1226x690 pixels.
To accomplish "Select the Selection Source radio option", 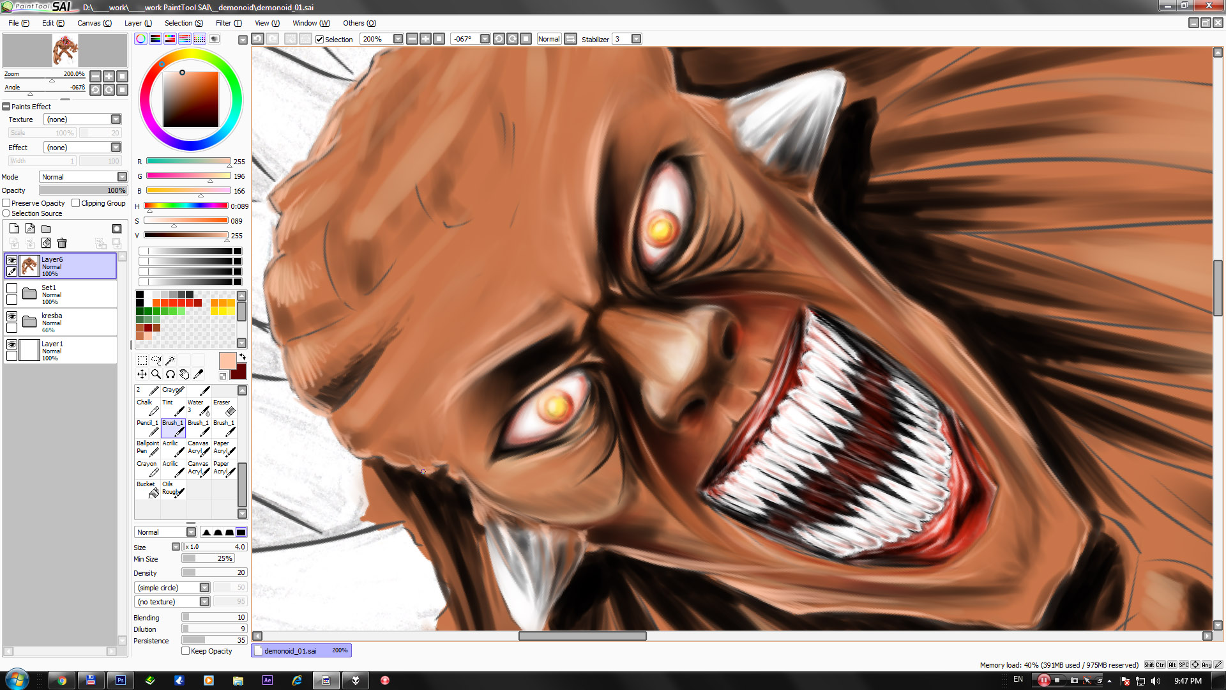I will (x=6, y=213).
